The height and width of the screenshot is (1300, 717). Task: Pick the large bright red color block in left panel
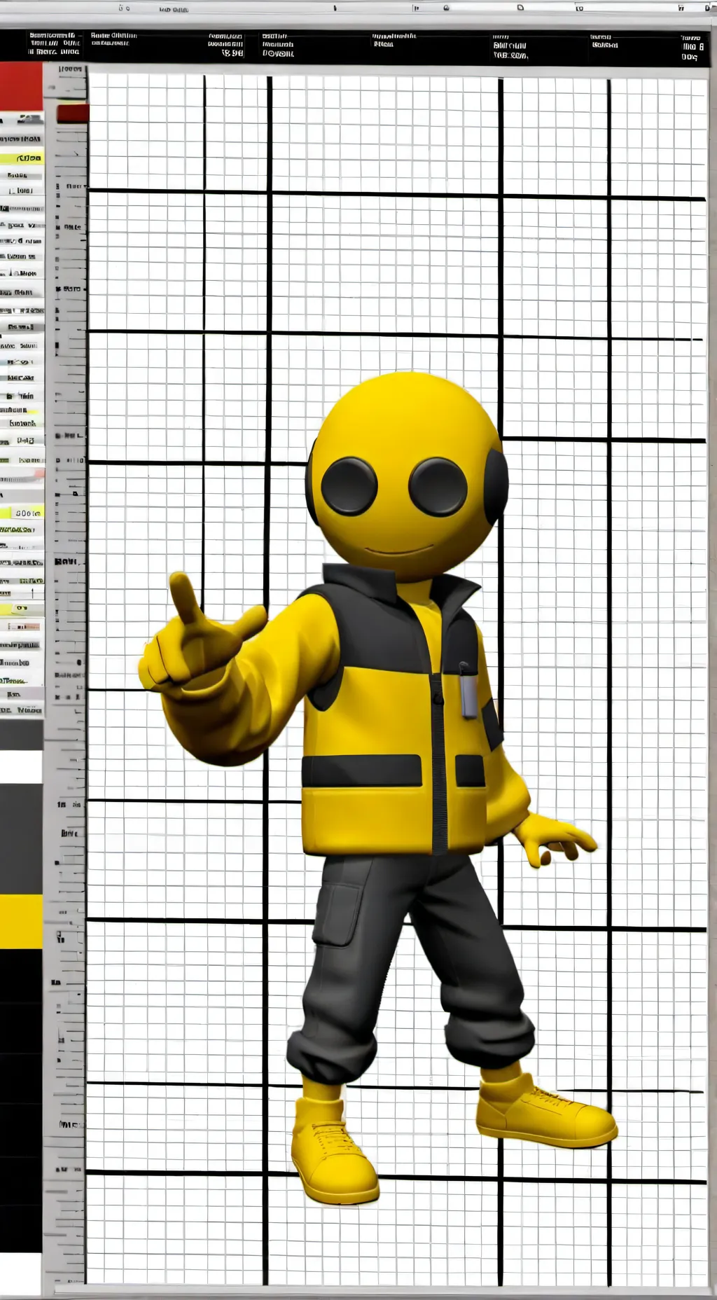21,85
